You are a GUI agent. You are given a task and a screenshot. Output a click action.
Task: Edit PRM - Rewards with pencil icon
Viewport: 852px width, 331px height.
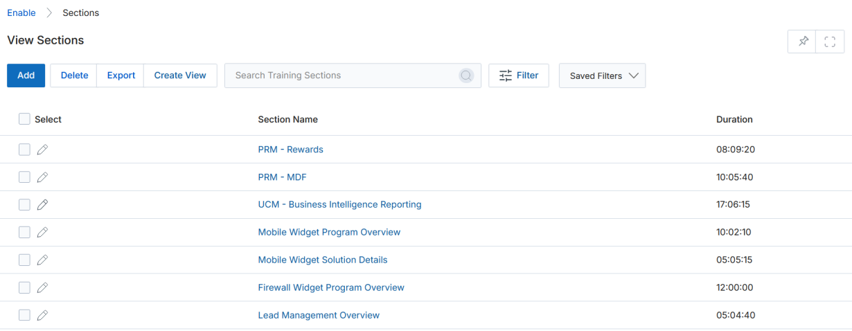point(42,150)
